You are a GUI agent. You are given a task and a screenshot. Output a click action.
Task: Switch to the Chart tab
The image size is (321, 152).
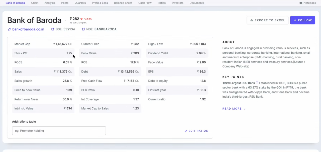[x=35, y=3]
